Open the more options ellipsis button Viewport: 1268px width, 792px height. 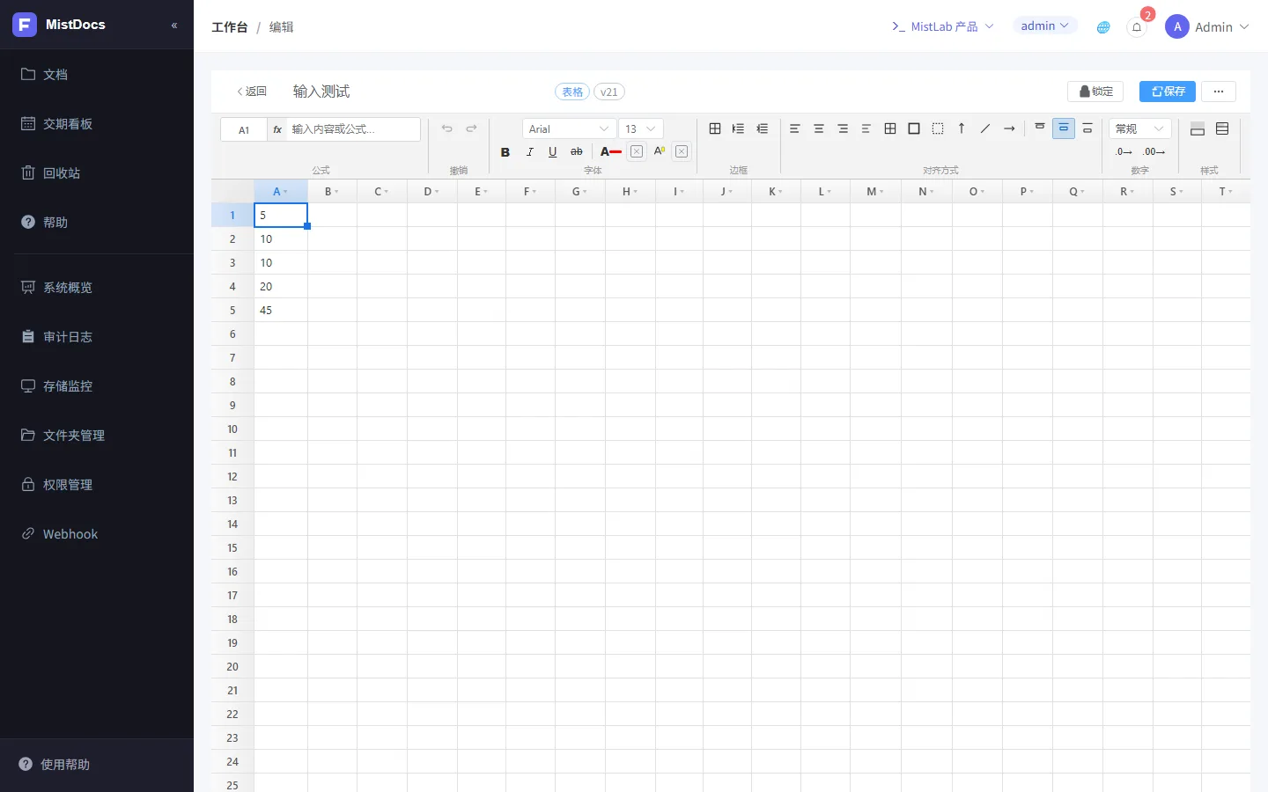1219,92
